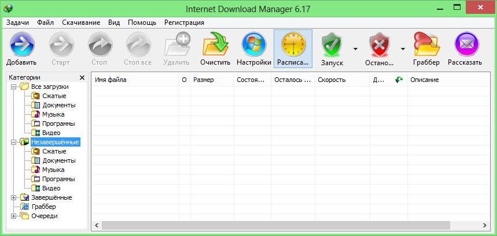
Task: Open Настройки (Settings) from the toolbar
Action: pyautogui.click(x=253, y=44)
